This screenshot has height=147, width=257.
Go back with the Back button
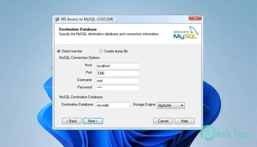(72, 121)
